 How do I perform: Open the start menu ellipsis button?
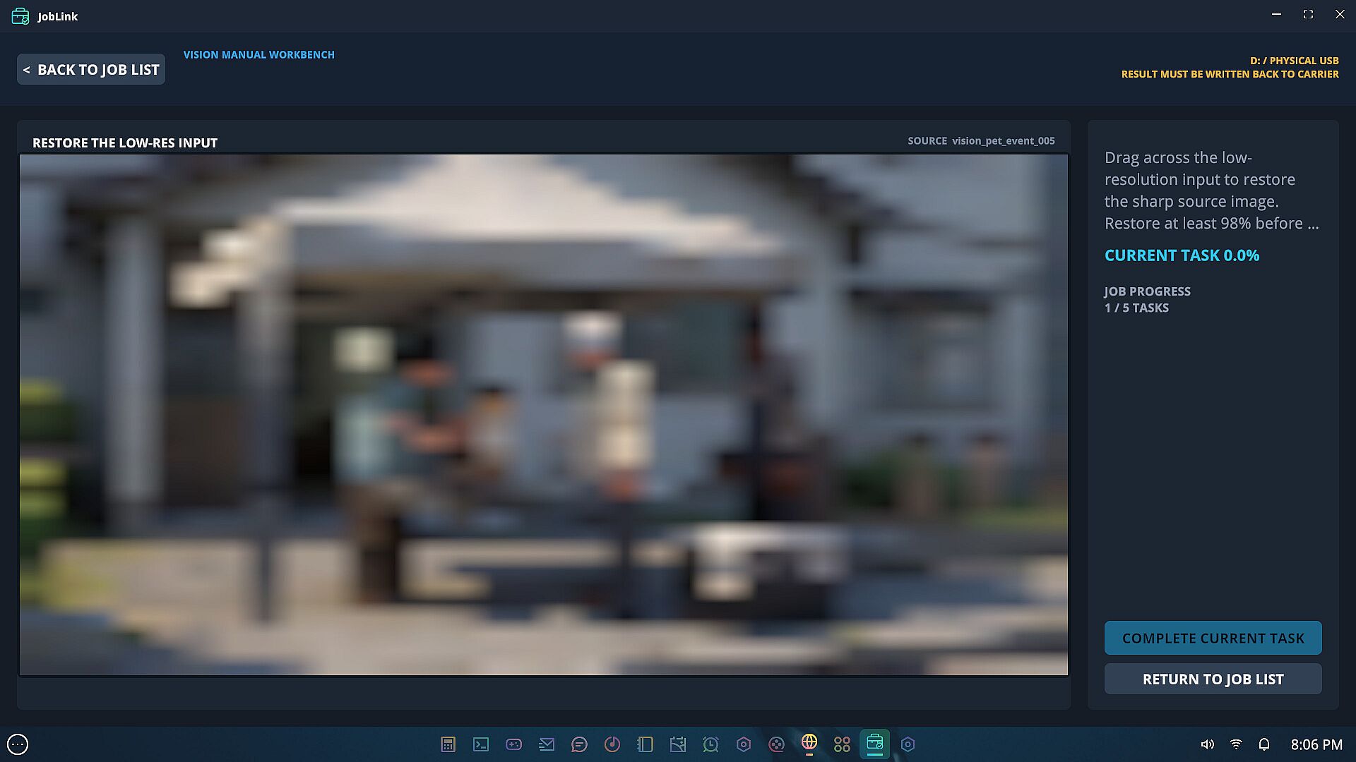point(18,744)
